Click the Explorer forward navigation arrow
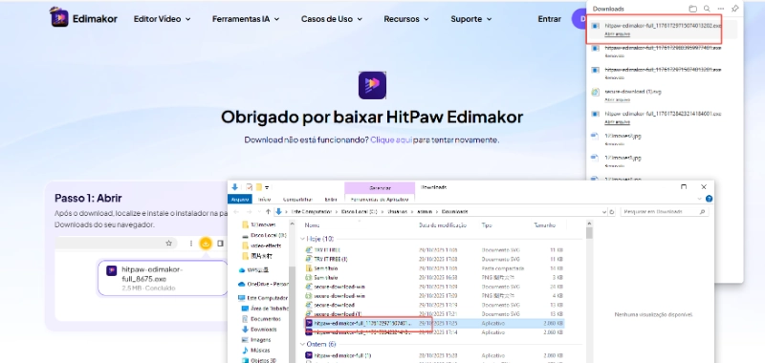Viewport: 765px width, 363px height. pyautogui.click(x=250, y=212)
